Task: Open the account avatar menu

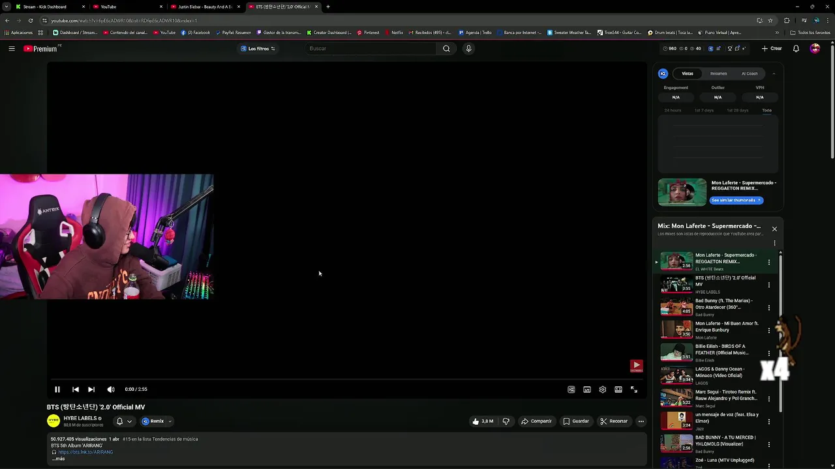Action: click(815, 48)
